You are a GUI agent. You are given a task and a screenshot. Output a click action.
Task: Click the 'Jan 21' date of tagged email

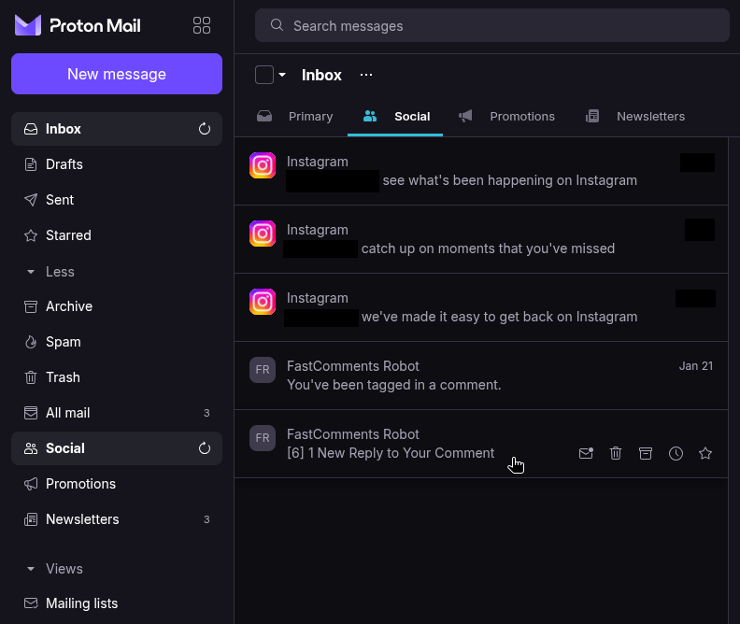(x=696, y=366)
